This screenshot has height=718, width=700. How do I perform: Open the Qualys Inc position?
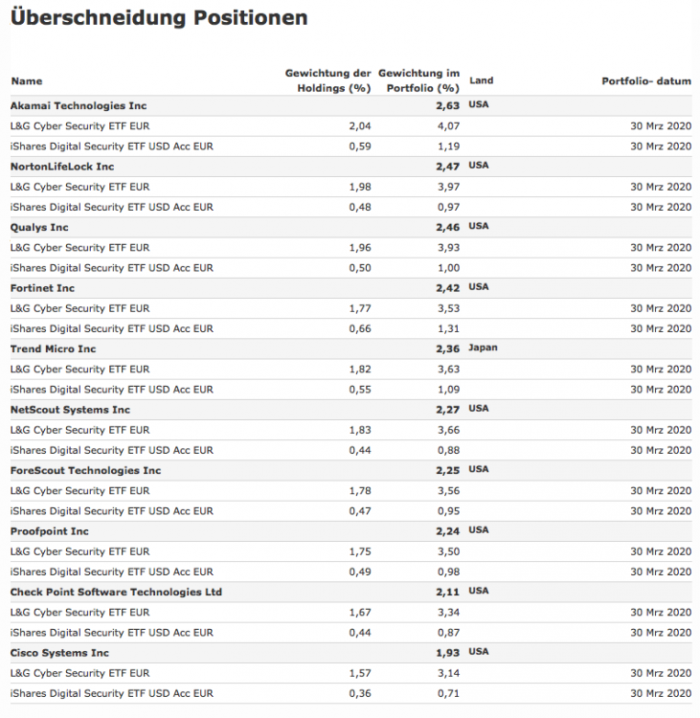[x=39, y=227]
